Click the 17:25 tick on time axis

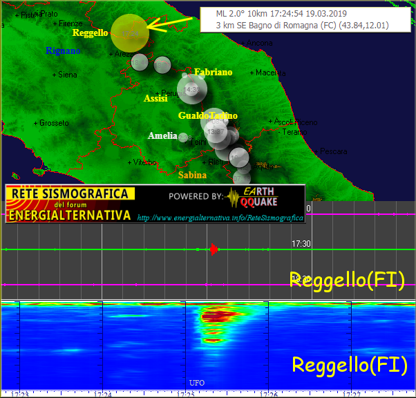[x=186, y=395]
